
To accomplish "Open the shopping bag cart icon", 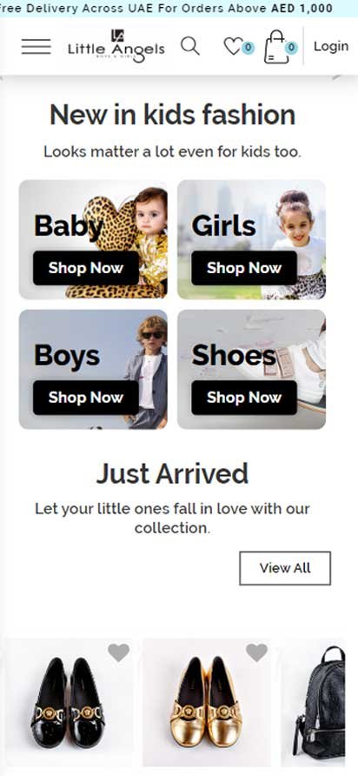I will 276,47.
